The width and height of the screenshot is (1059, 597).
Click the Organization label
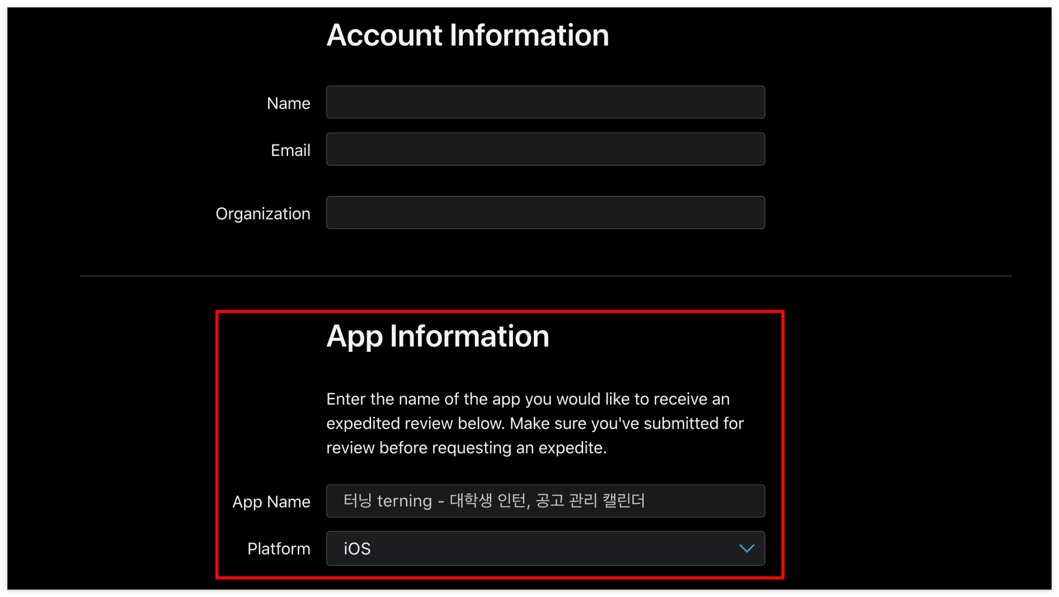(x=263, y=214)
